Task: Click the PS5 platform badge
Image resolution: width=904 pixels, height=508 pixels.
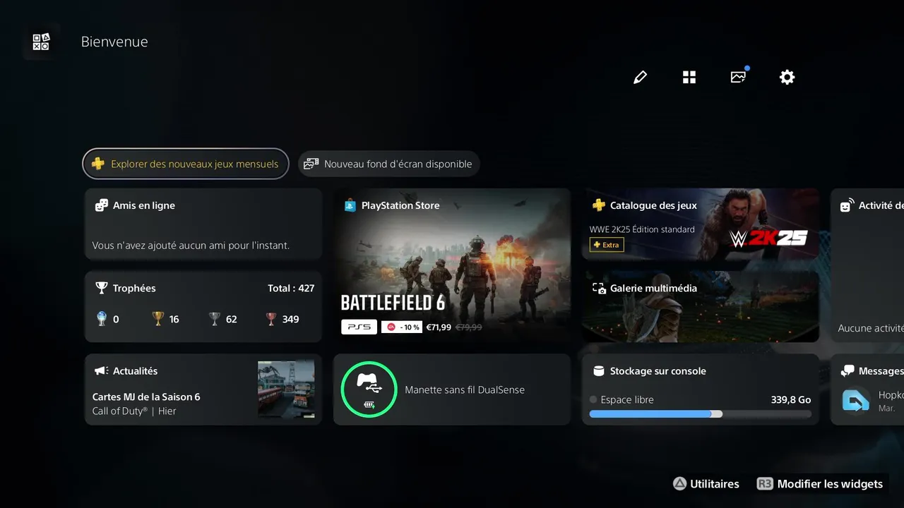Action: point(359,327)
